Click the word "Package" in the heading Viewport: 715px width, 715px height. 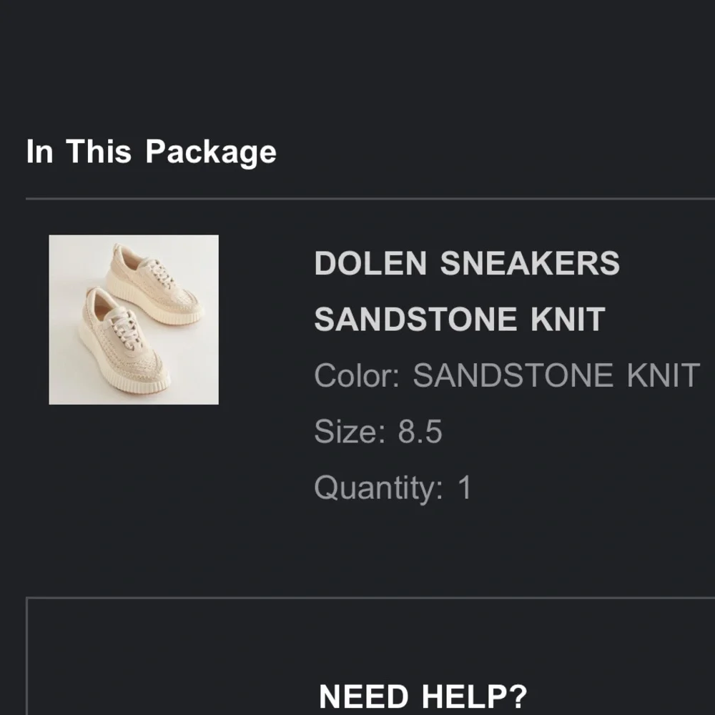click(x=211, y=152)
